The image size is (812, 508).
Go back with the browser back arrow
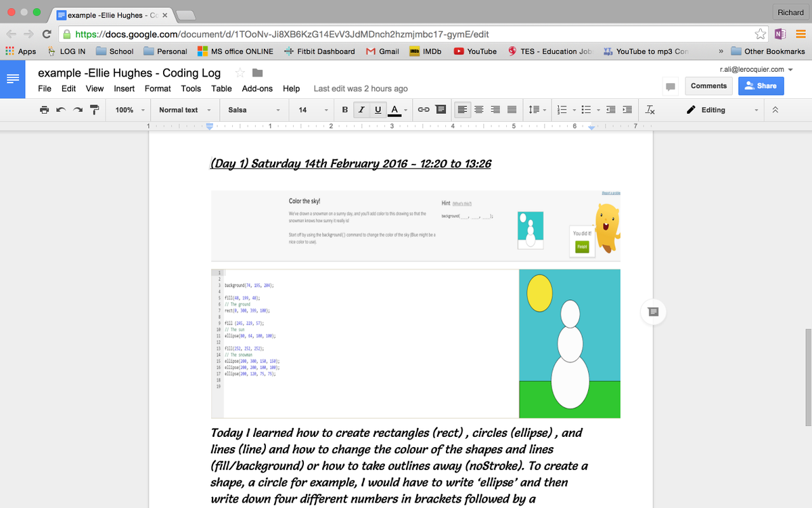(12, 34)
